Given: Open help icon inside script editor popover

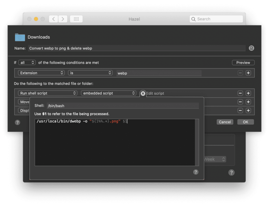Looking at the screenshot, I should [x=196, y=172].
